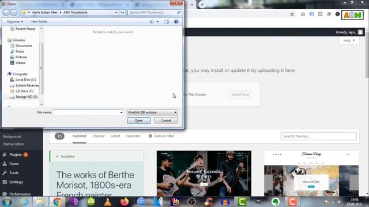This screenshot has width=369, height=207.
Task: Click the band theme preview thumbnail
Action: [204, 174]
